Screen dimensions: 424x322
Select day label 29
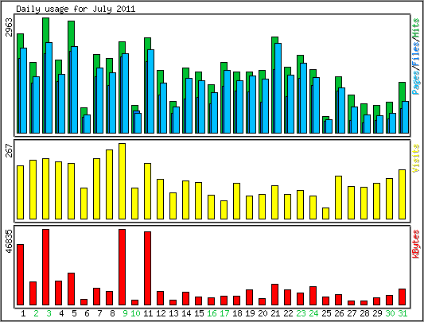pyautogui.click(x=377, y=313)
